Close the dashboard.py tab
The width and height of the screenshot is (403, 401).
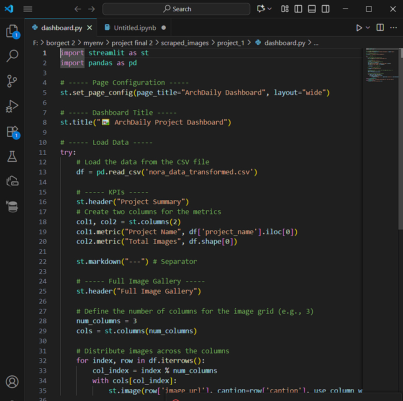[90, 28]
